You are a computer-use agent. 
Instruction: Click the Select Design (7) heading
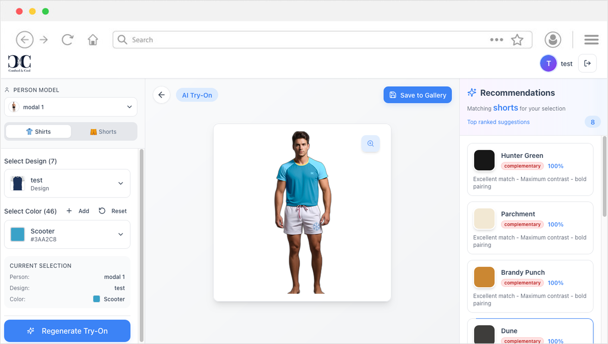pos(30,161)
